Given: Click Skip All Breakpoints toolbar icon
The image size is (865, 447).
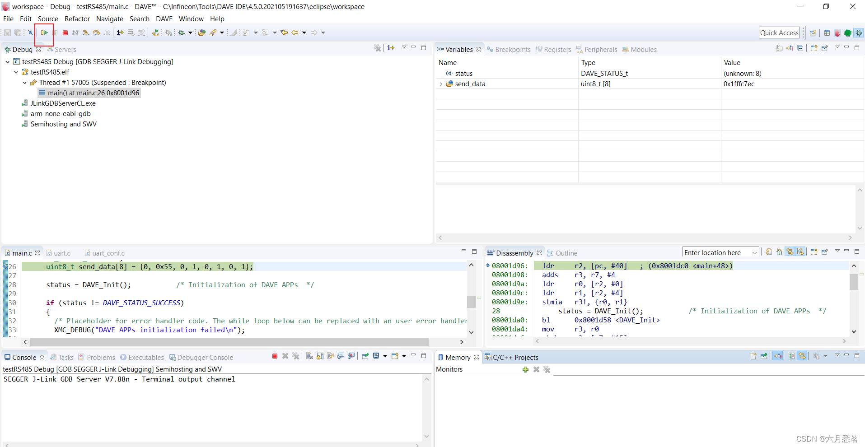Looking at the screenshot, I should (x=30, y=33).
